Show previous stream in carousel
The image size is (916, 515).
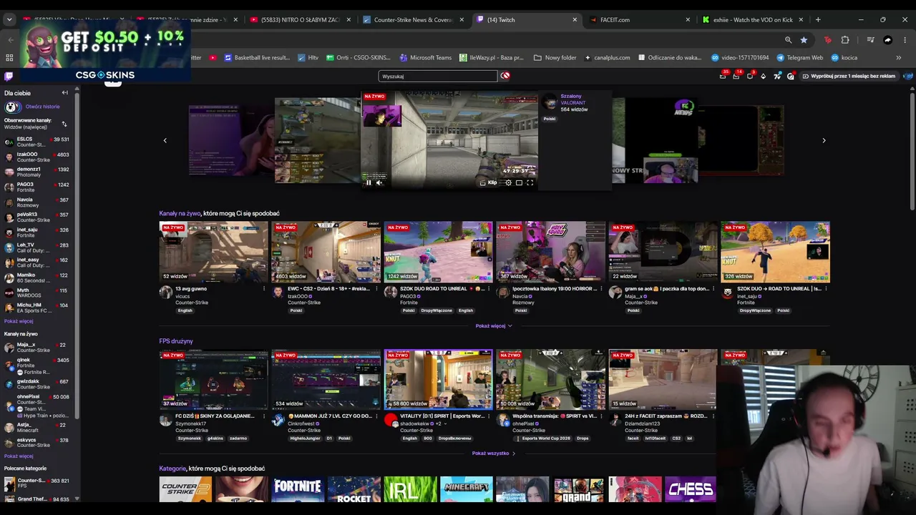point(165,140)
